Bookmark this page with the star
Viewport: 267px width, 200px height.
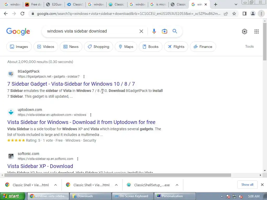pyautogui.click(x=234, y=14)
